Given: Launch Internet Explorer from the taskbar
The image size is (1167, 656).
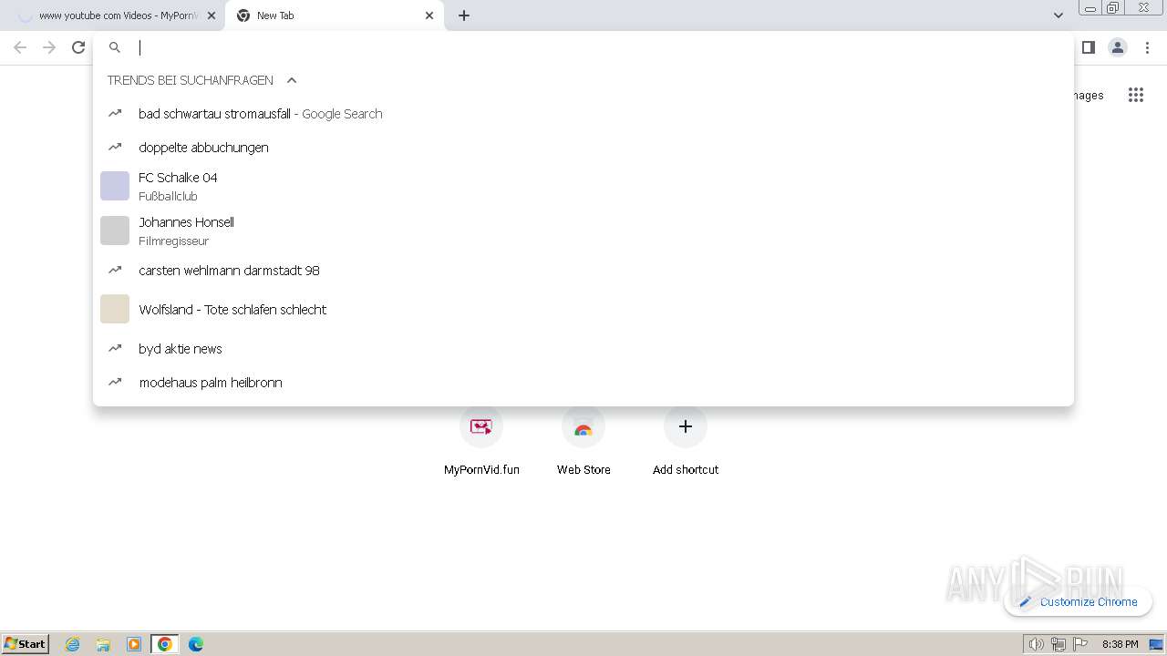Looking at the screenshot, I should point(73,644).
